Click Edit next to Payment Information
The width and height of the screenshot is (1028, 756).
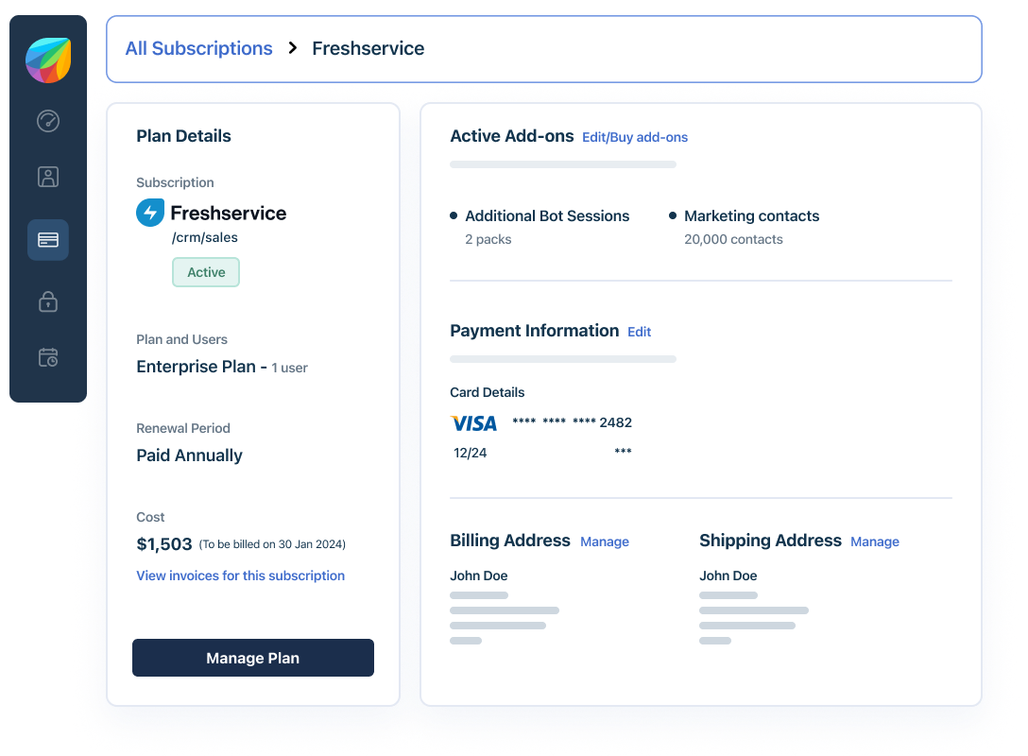tap(639, 332)
